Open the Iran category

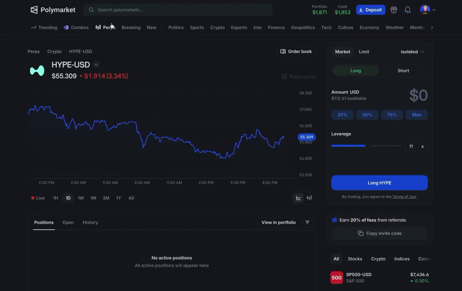pyautogui.click(x=258, y=27)
